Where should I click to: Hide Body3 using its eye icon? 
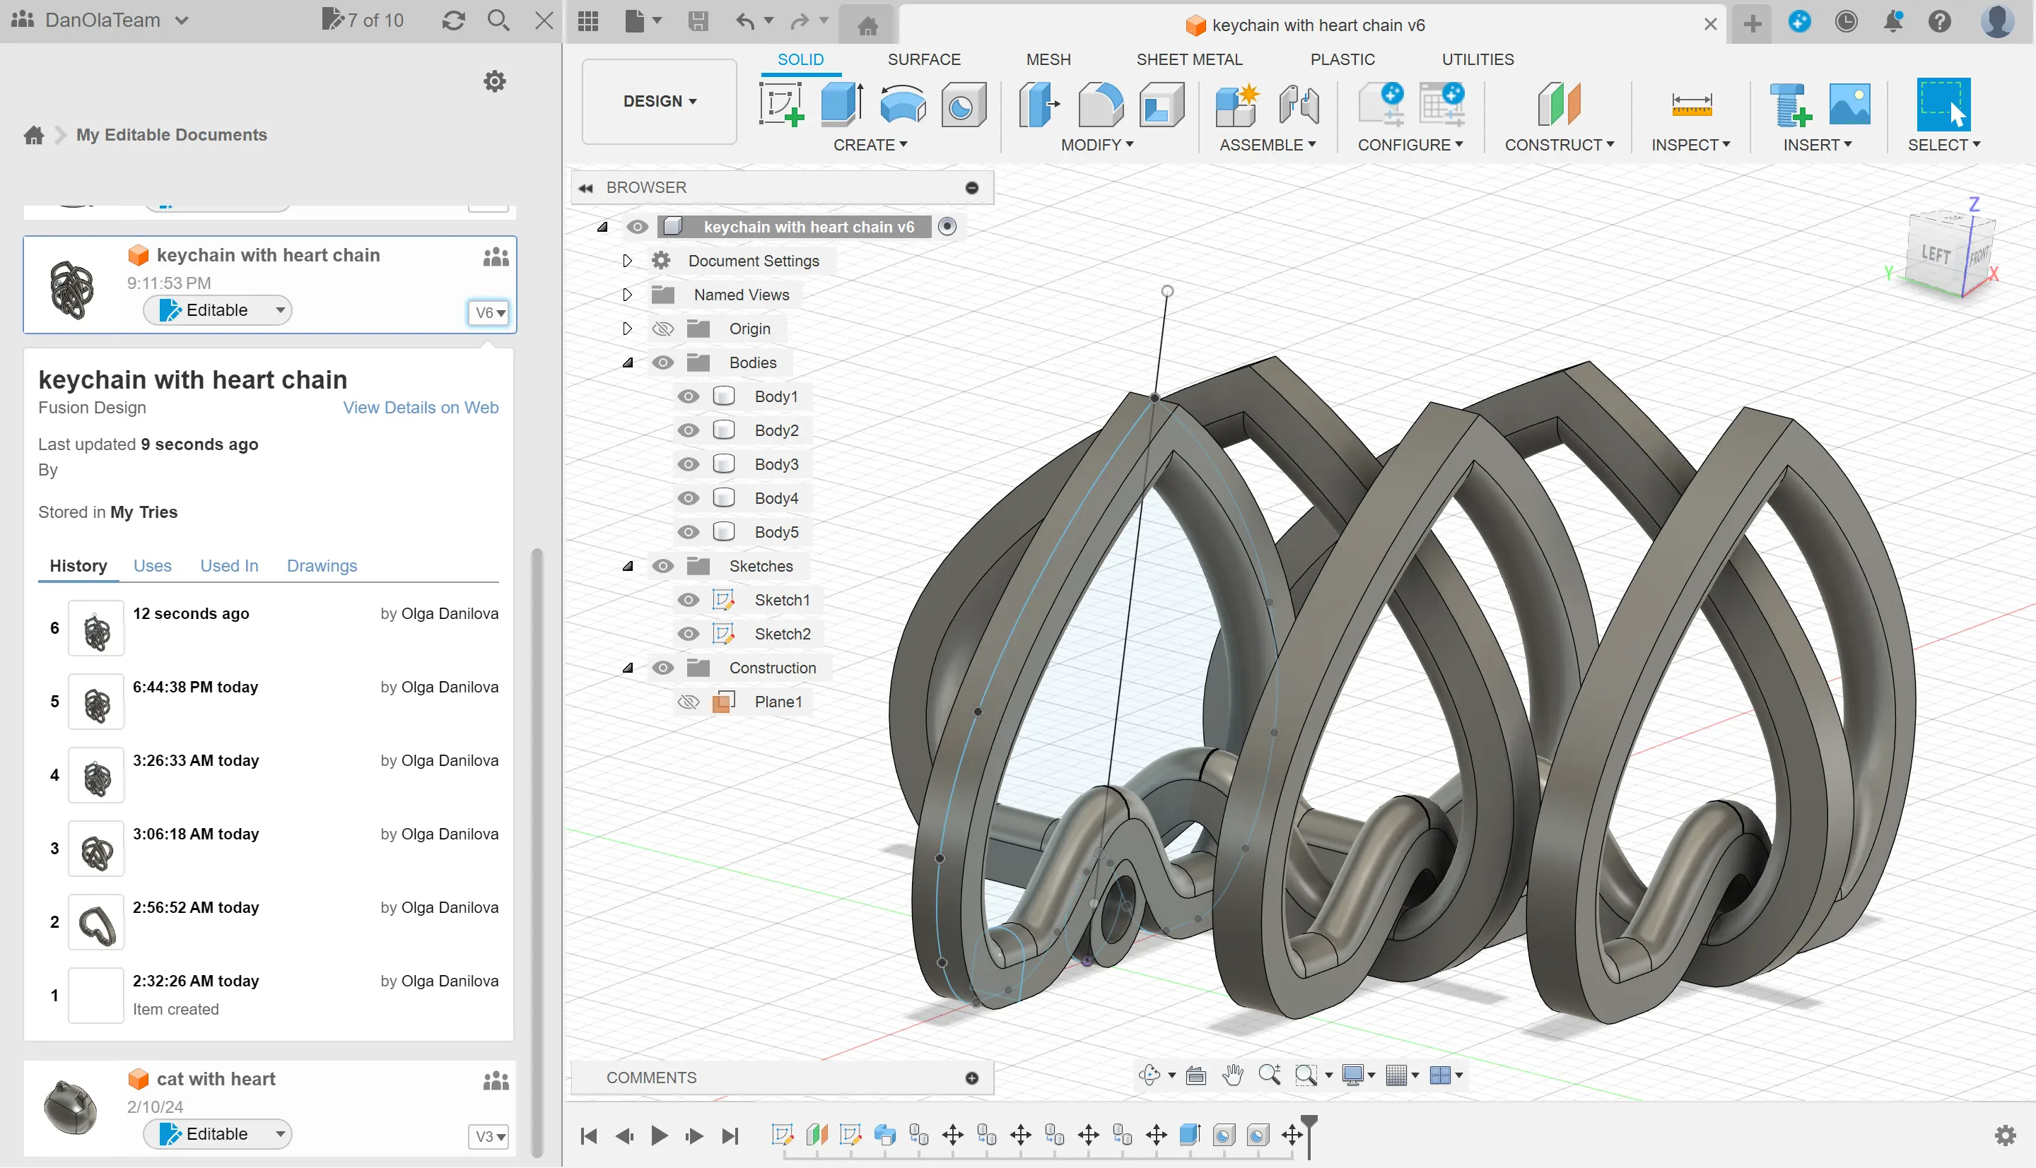688,464
